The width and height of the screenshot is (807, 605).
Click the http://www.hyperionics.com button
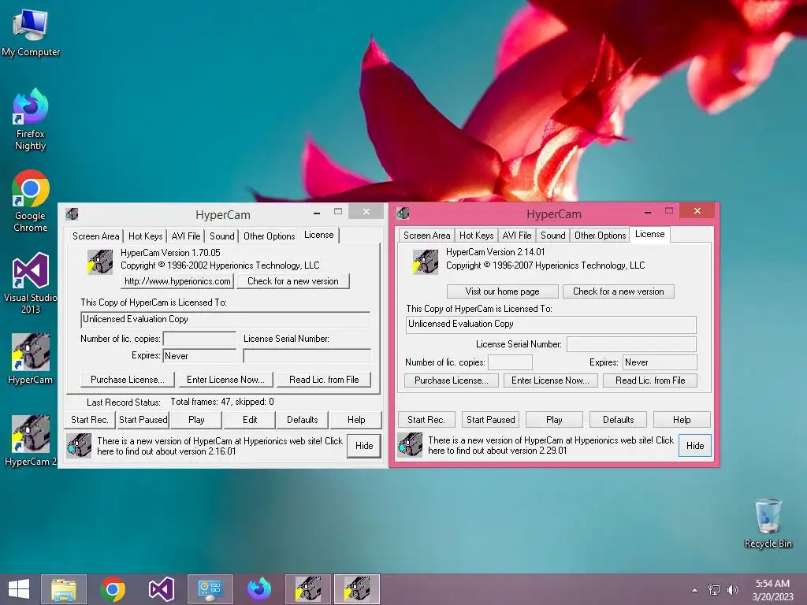pyautogui.click(x=177, y=281)
